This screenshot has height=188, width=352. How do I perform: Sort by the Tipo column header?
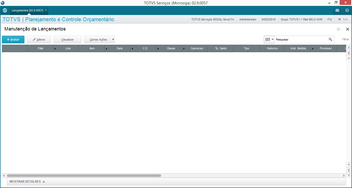(x=247, y=48)
